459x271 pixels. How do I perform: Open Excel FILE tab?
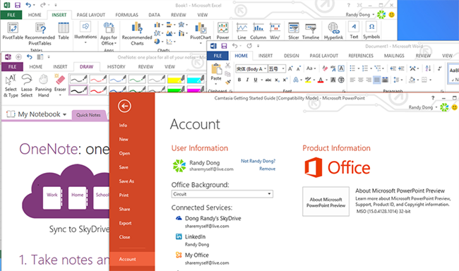pyautogui.click(x=11, y=15)
